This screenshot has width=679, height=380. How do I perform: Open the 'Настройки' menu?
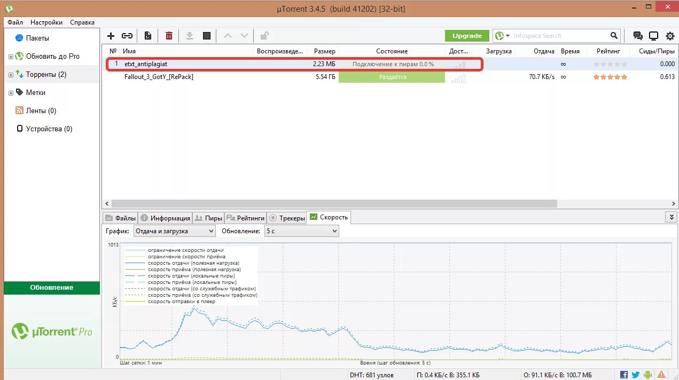[x=46, y=22]
